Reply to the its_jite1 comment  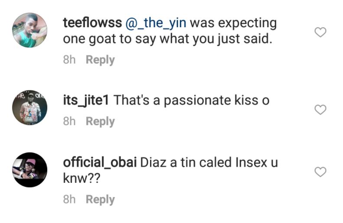[x=100, y=121]
